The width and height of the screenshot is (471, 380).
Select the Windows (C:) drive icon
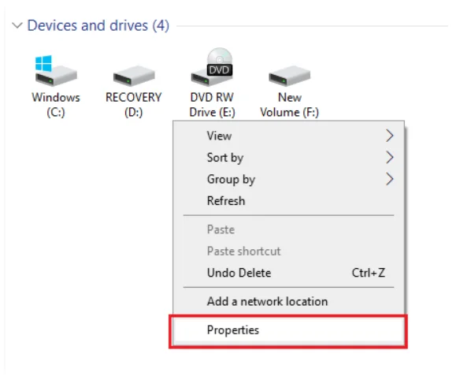click(x=56, y=71)
